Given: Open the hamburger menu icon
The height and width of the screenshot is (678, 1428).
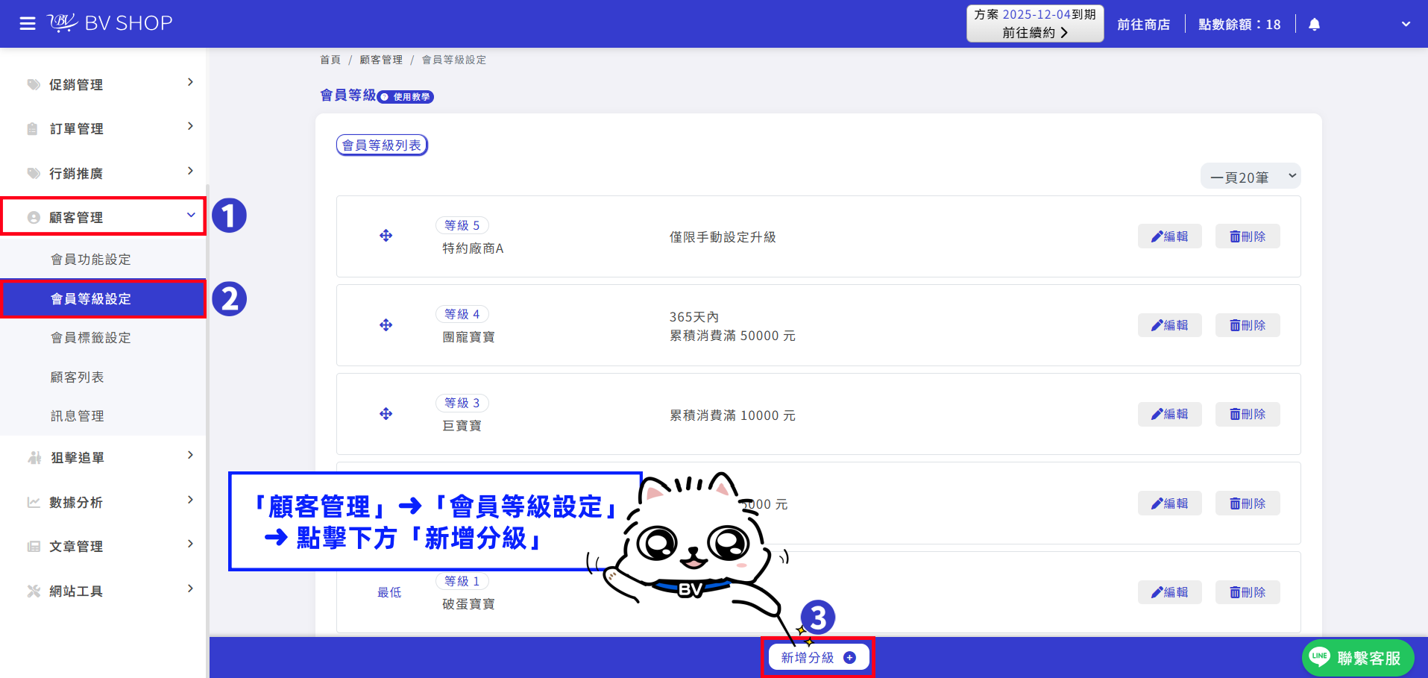Looking at the screenshot, I should [x=28, y=24].
